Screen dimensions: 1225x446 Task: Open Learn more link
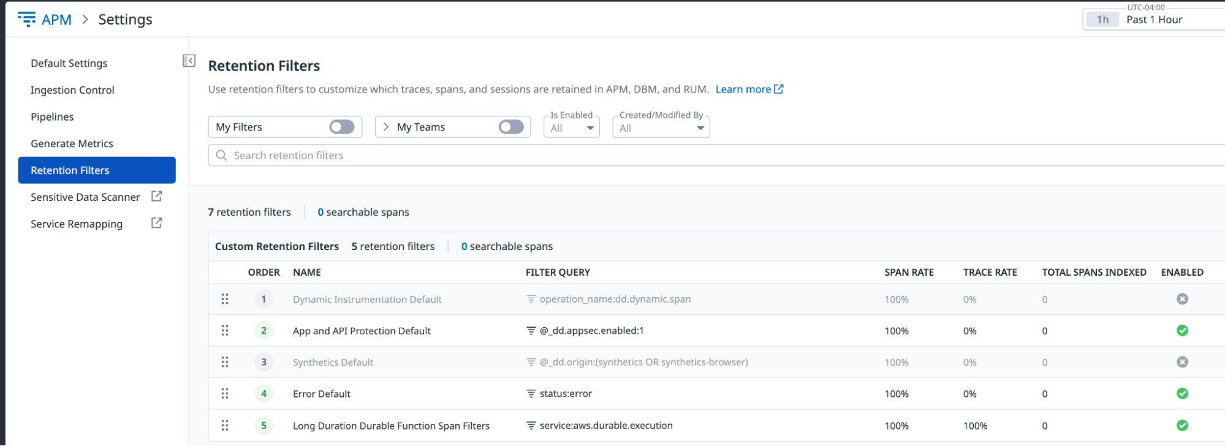[743, 89]
